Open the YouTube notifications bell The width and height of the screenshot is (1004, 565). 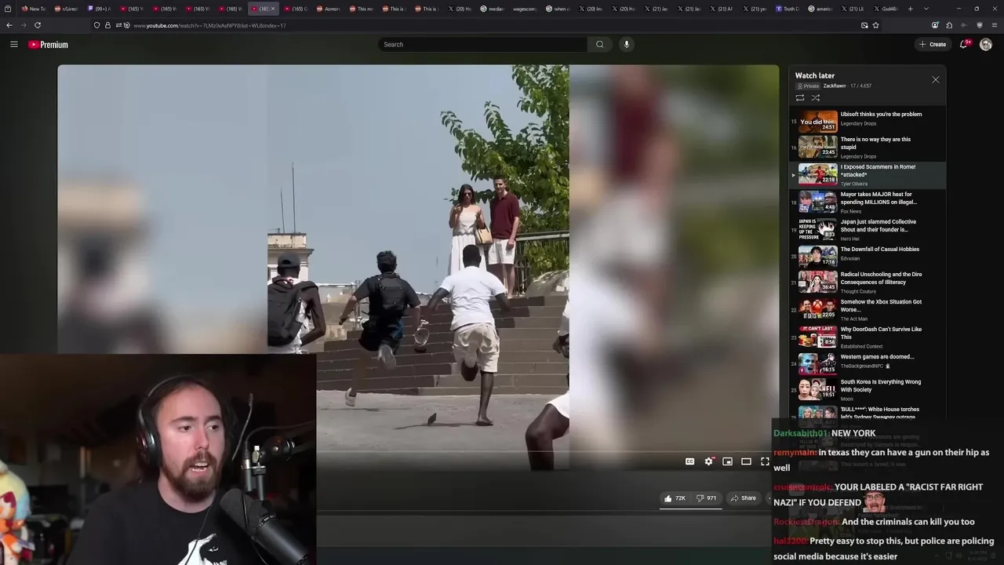[964, 45]
